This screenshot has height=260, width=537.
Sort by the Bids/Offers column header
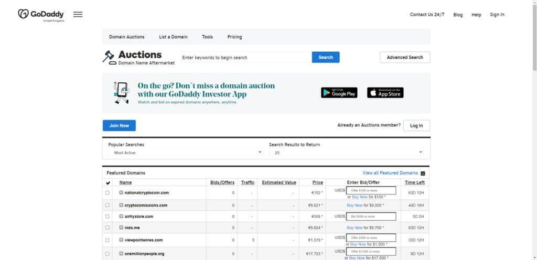pos(222,183)
